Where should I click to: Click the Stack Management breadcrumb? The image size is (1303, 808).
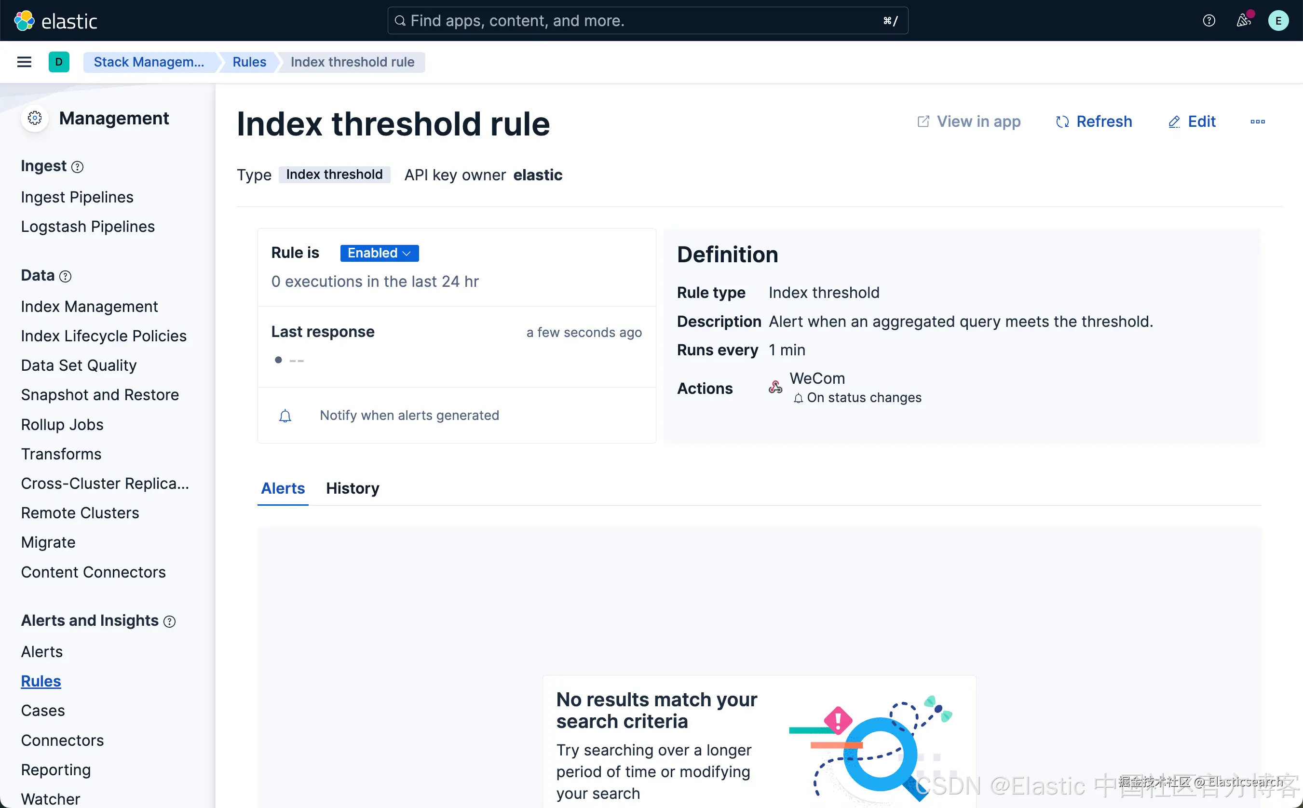149,62
